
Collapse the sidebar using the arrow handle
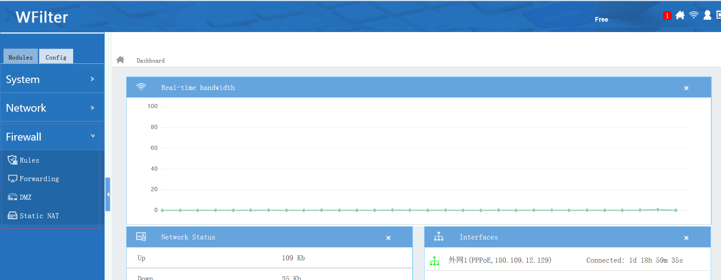[108, 194]
